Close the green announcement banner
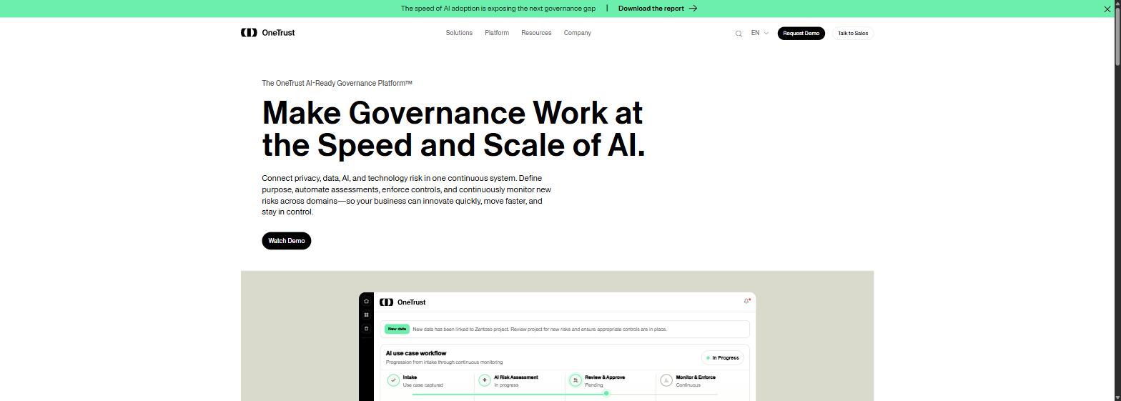 [x=1107, y=9]
